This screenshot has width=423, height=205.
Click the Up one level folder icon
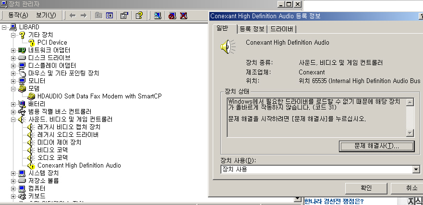point(99,15)
